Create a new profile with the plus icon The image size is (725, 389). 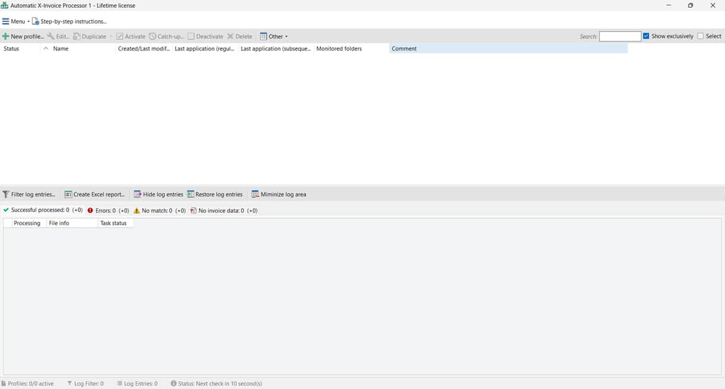pos(6,36)
